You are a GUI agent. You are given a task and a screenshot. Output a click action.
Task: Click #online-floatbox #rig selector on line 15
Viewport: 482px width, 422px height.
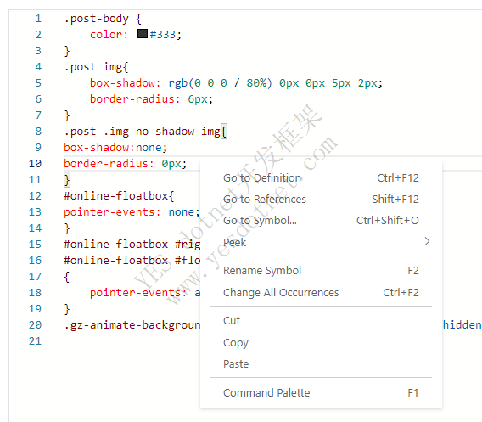click(132, 245)
